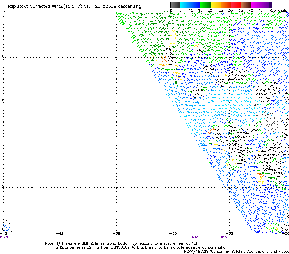Click the '45' label under the color bar
This screenshot has height=254, width=289.
(260, 11)
